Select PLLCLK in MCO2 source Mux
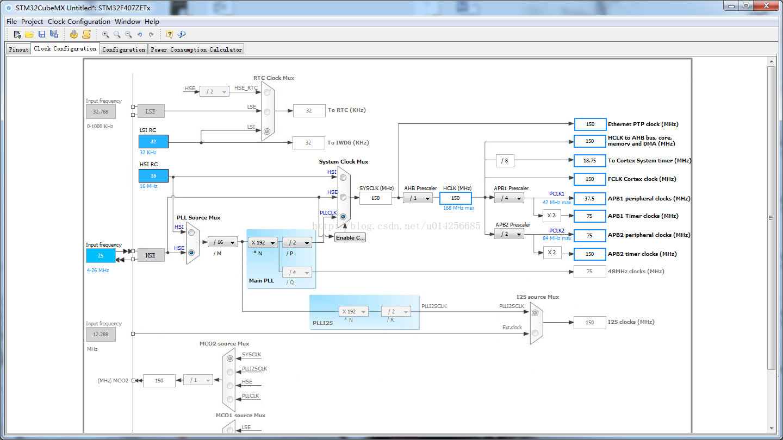The width and height of the screenshot is (783, 440). pos(229,399)
